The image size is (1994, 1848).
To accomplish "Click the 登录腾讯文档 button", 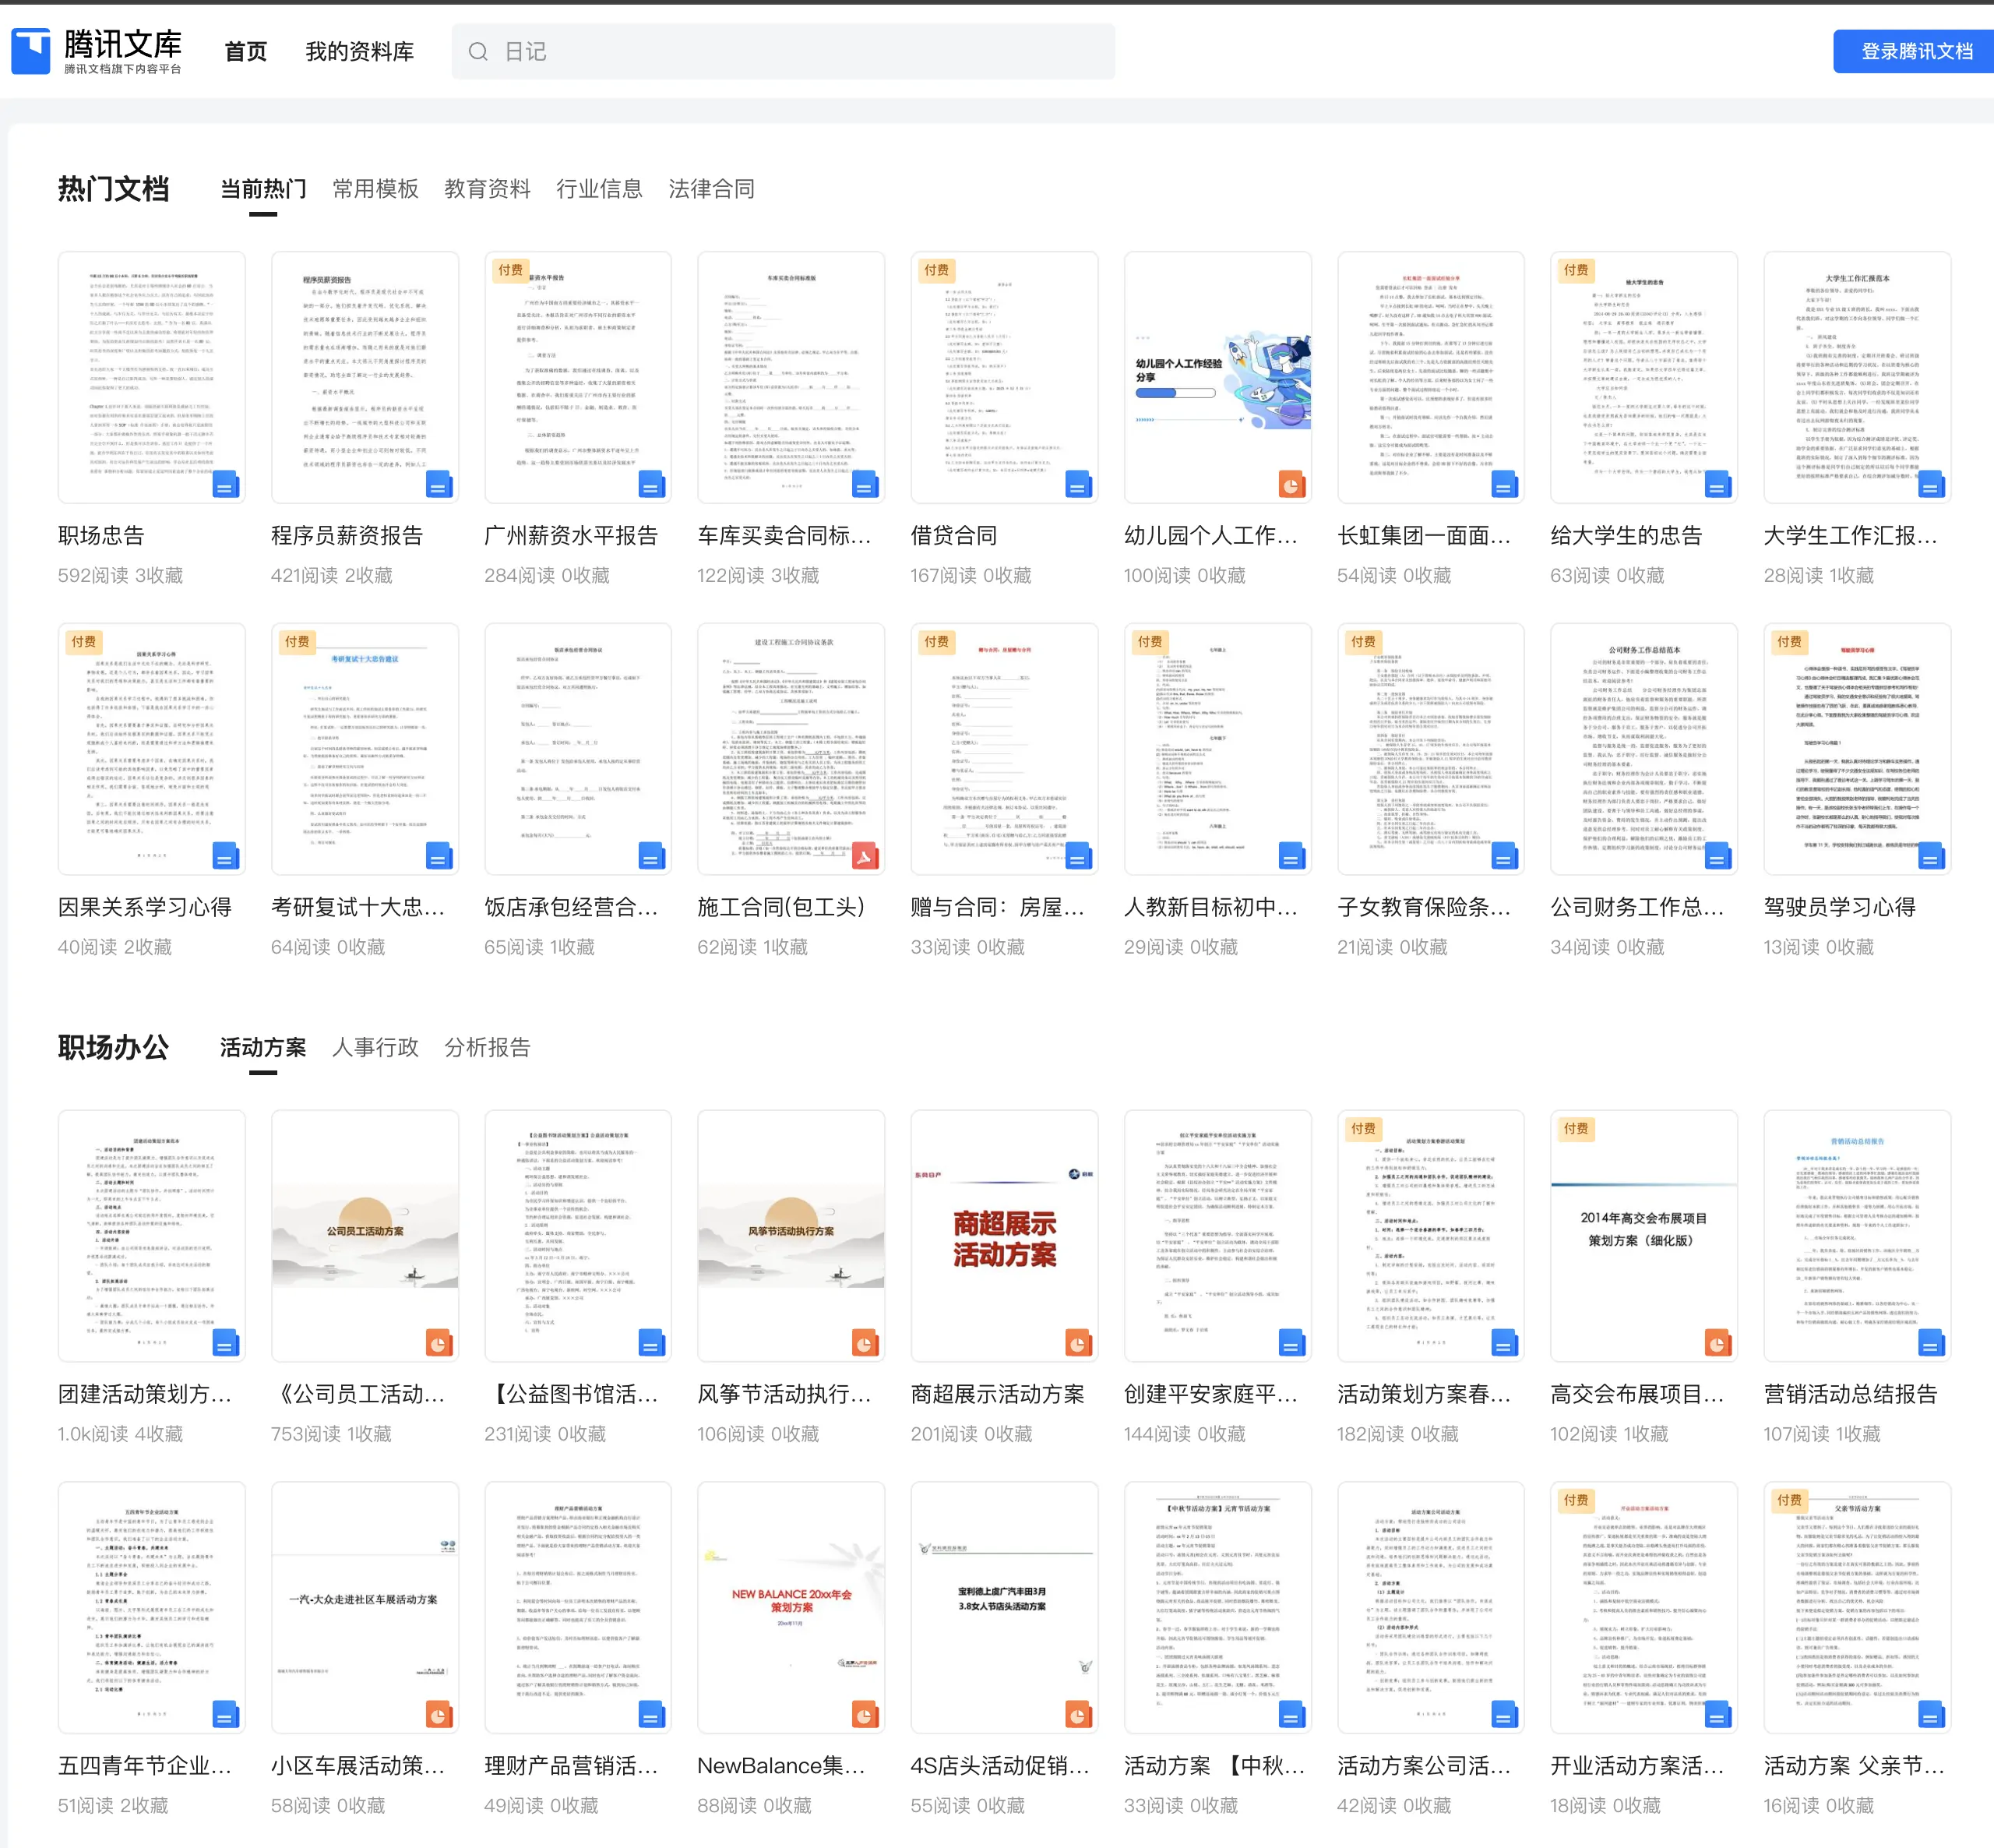I will pos(1915,51).
